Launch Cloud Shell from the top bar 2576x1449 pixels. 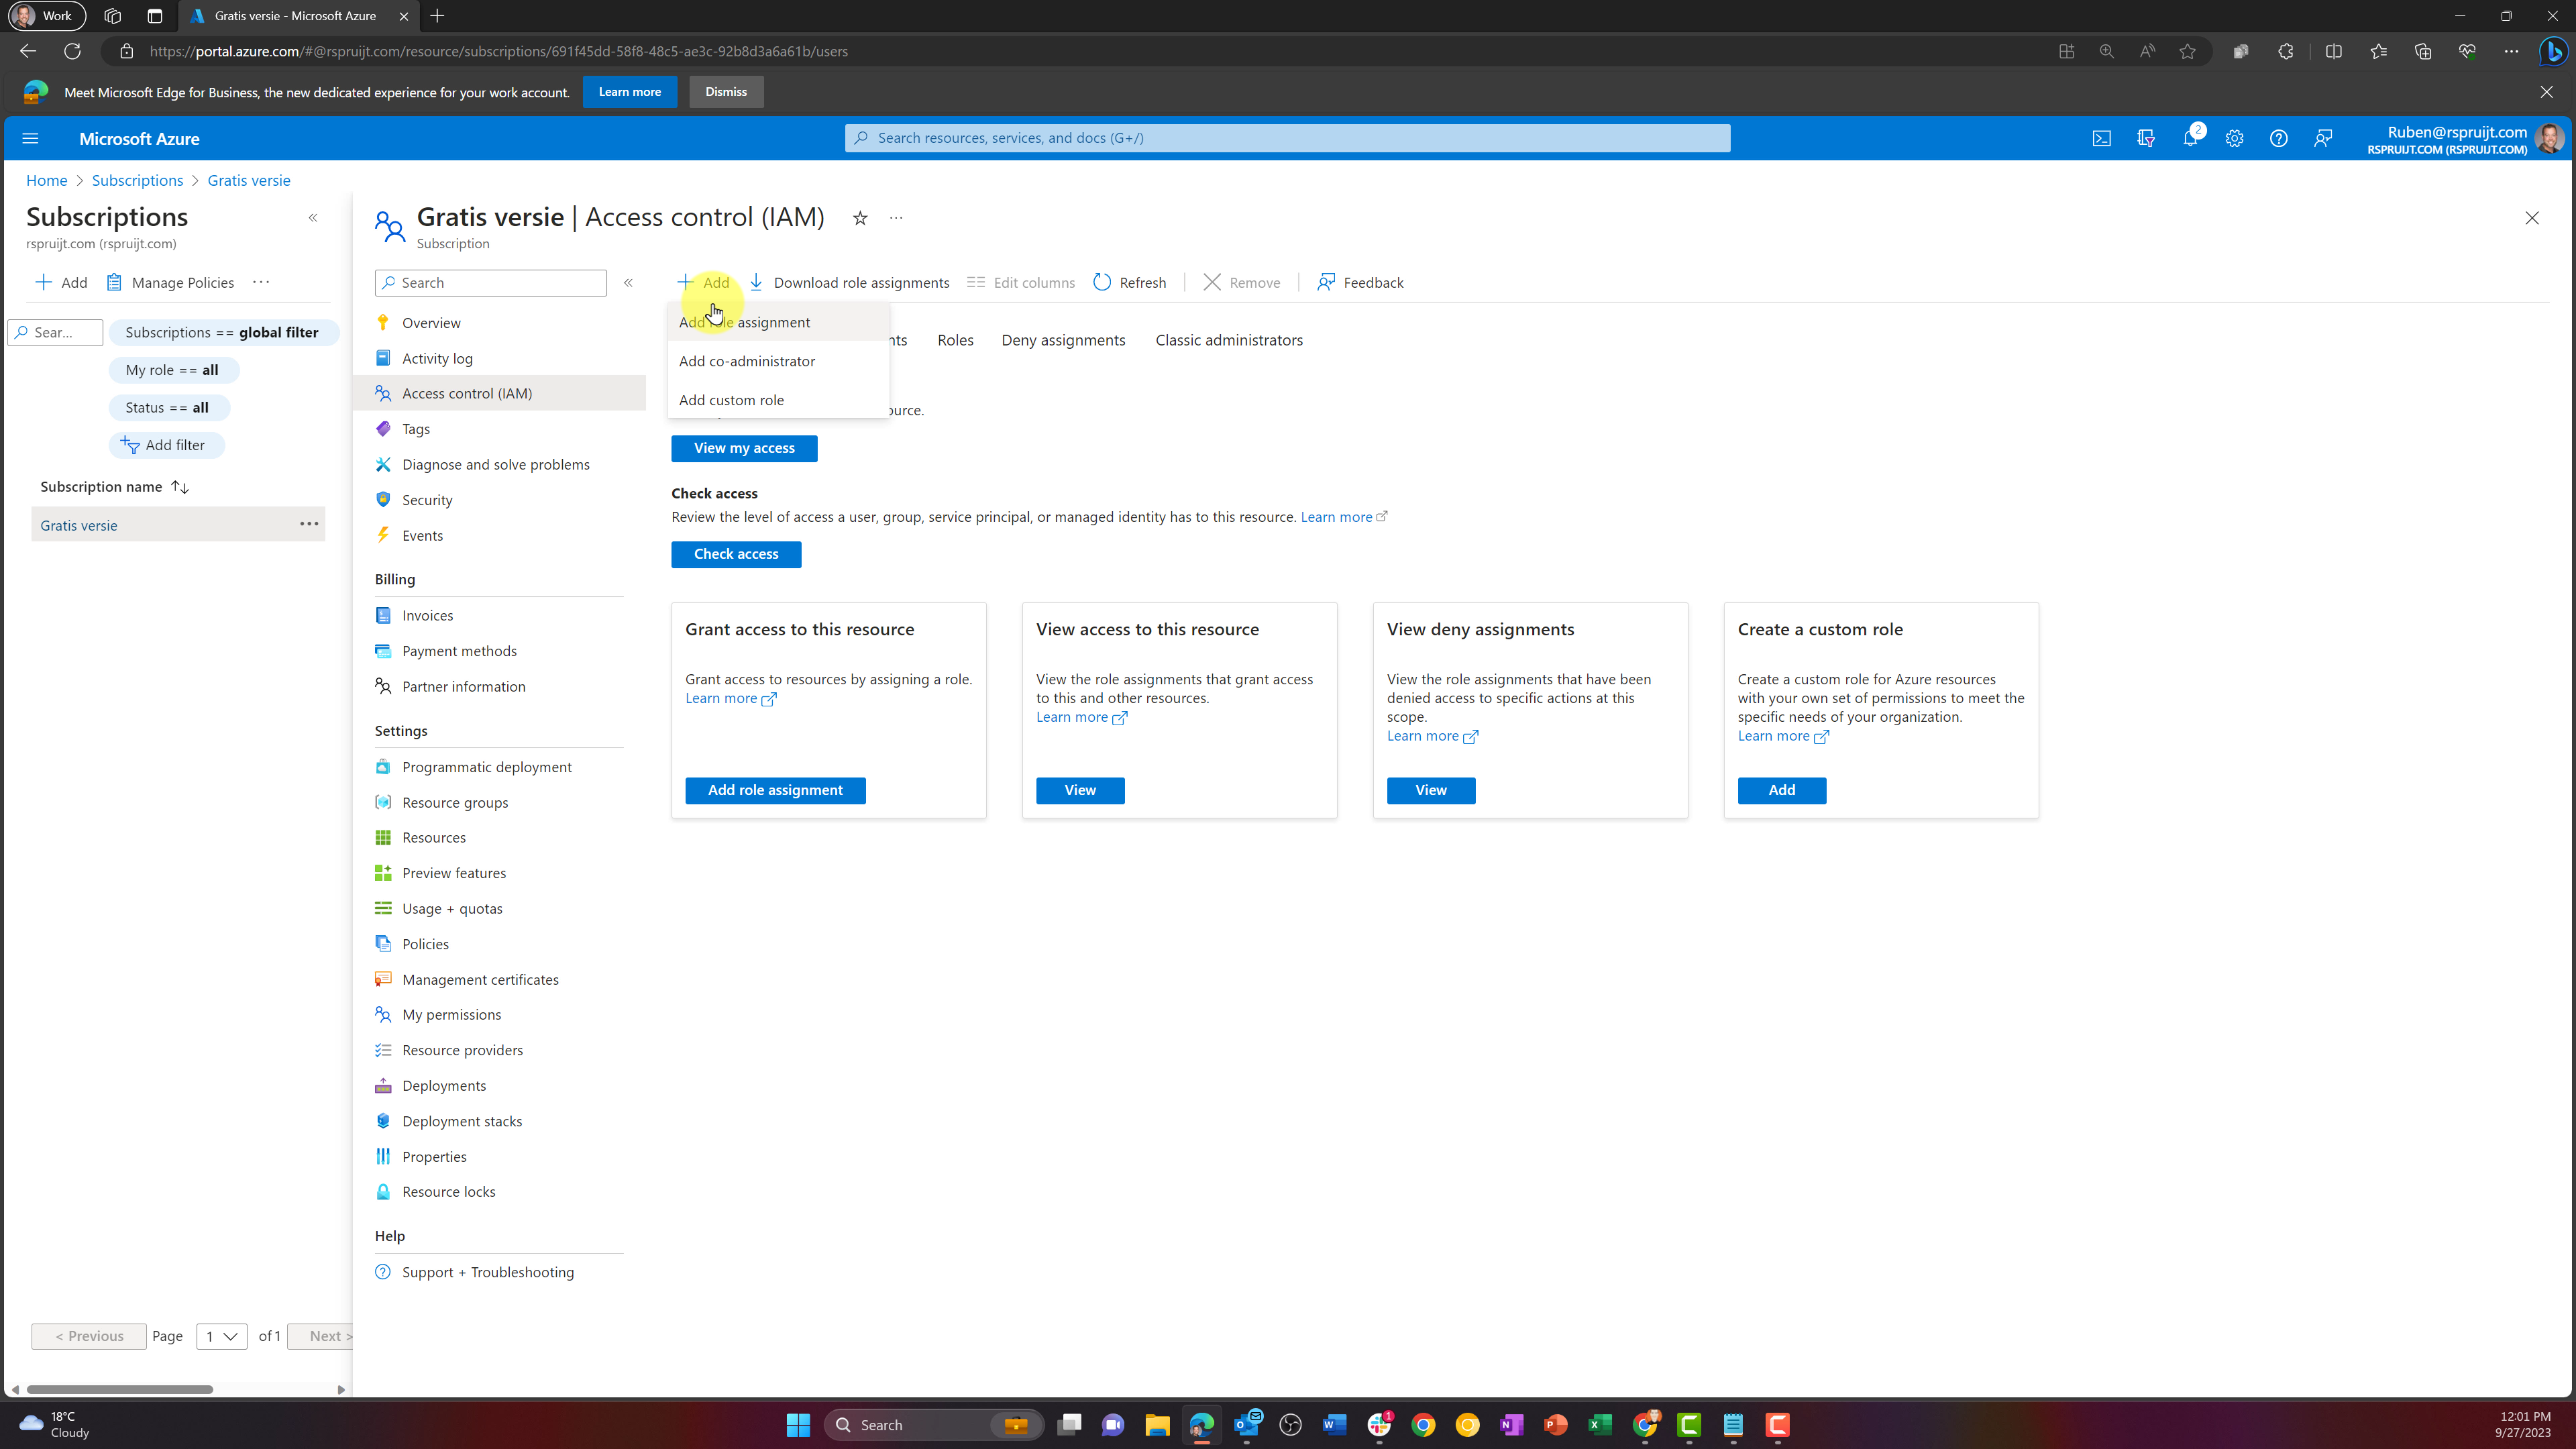coord(2102,138)
